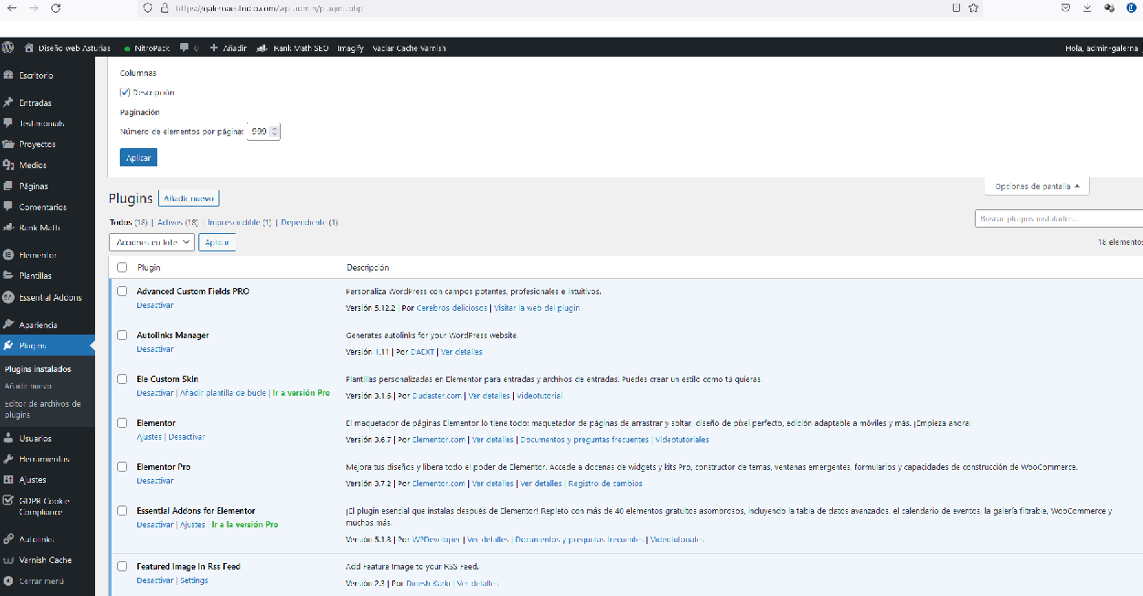Bookmark this page with the star icon
This screenshot has width=1143, height=596.
(974, 7)
